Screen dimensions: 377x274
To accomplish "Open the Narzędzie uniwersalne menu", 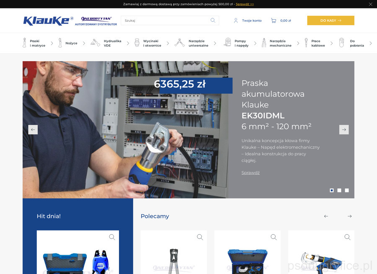I will 199,43.
